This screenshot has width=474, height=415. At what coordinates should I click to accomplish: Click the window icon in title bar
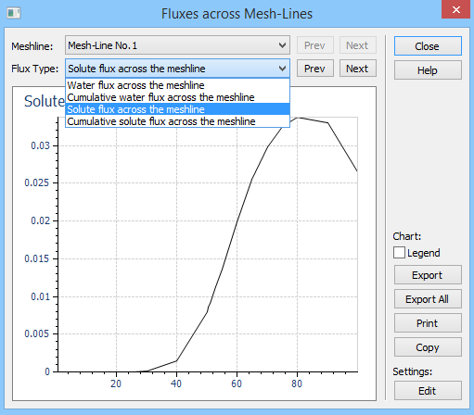[14, 13]
